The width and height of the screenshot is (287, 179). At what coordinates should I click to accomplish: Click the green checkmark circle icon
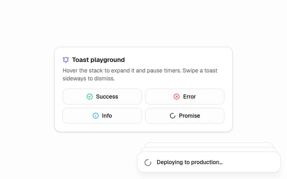pyautogui.click(x=89, y=96)
